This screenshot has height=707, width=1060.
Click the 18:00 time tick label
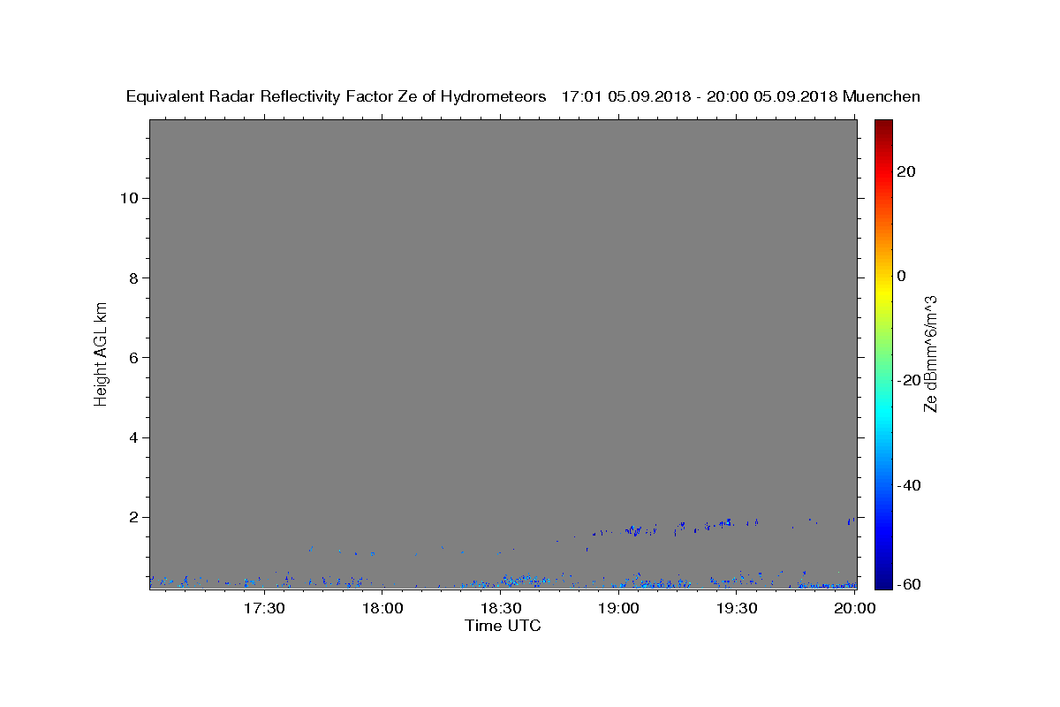tap(382, 609)
